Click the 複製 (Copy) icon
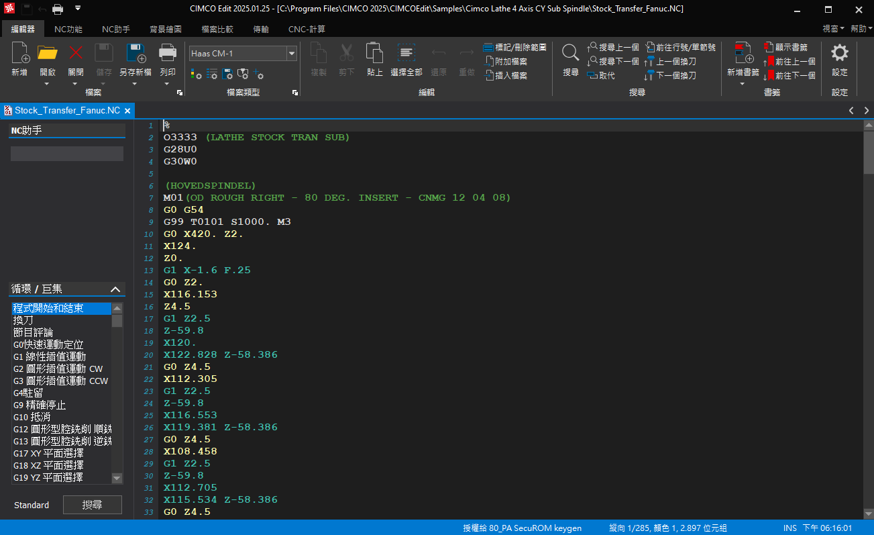 point(319,54)
